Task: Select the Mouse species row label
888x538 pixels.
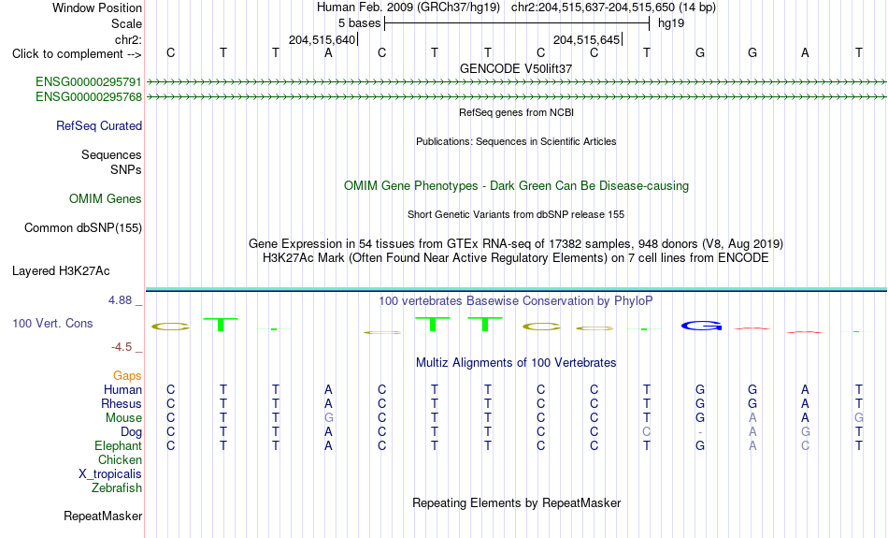Action: pyautogui.click(x=123, y=418)
